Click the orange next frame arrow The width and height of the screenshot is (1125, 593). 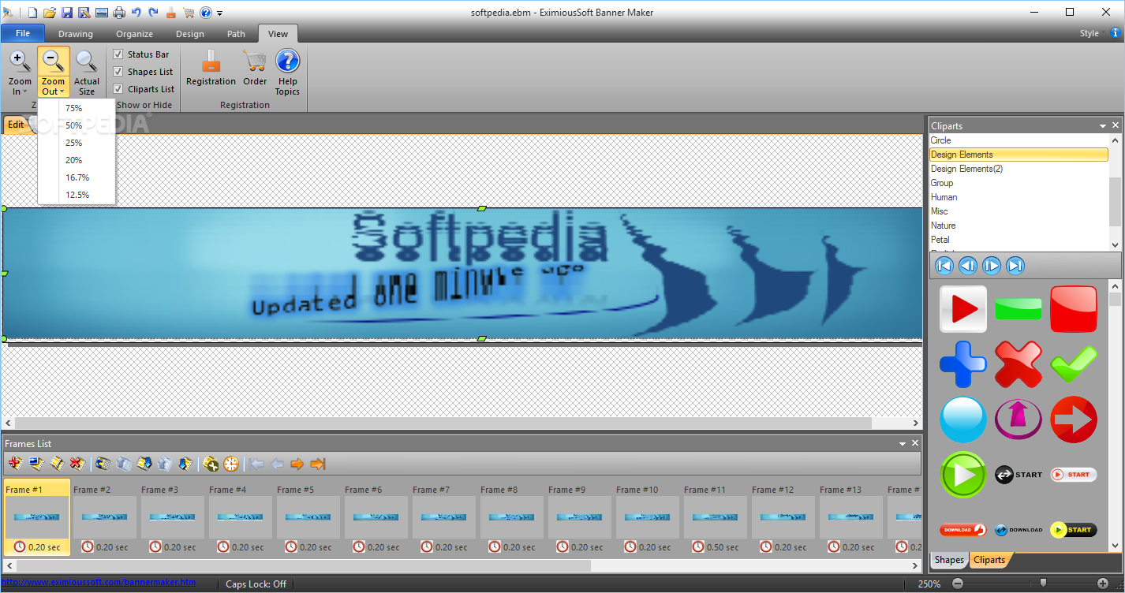(297, 464)
